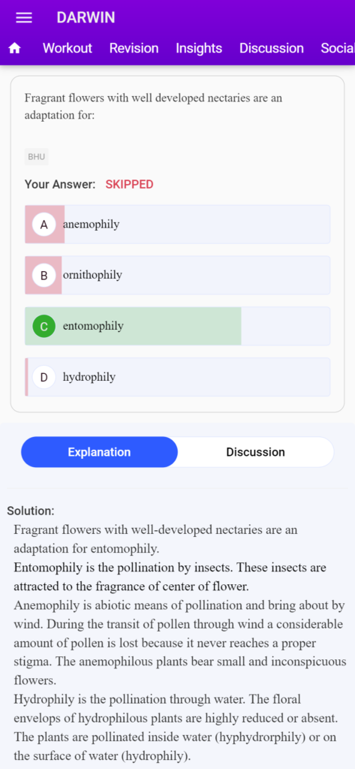This screenshot has height=769, width=355.
Task: Open the hamburger menu icon
Action: [24, 18]
